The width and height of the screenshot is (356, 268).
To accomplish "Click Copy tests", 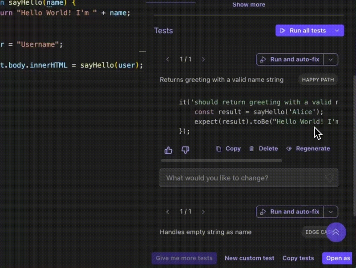I will [x=298, y=258].
